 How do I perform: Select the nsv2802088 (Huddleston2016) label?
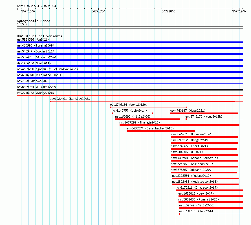195,182
